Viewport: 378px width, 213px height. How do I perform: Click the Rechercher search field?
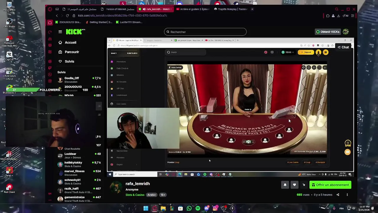pos(205,32)
